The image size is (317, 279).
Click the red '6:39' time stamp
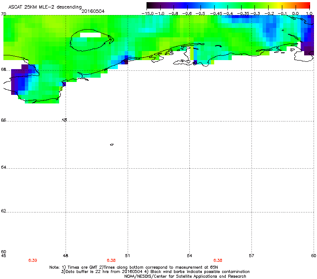[x=33, y=261]
